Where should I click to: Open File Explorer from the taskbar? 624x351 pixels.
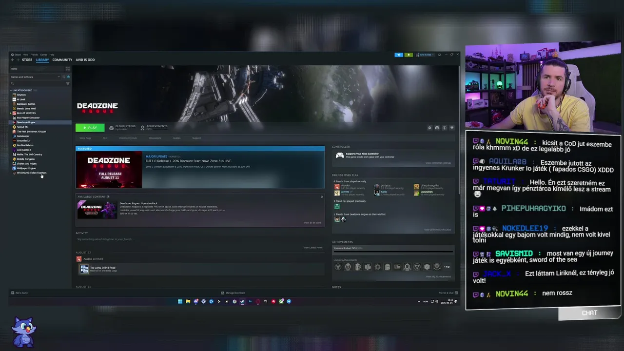point(188,301)
